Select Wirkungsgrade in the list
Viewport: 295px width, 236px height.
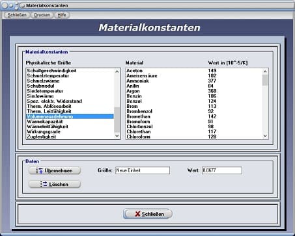70,131
